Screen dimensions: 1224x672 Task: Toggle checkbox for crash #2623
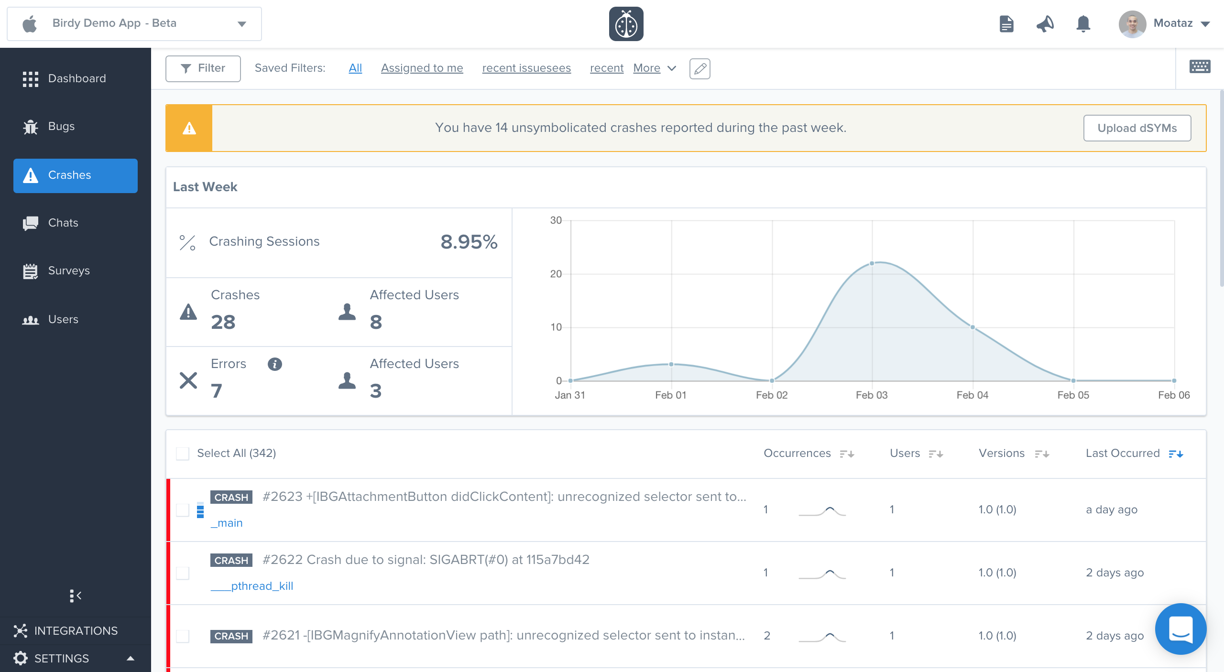pos(183,509)
